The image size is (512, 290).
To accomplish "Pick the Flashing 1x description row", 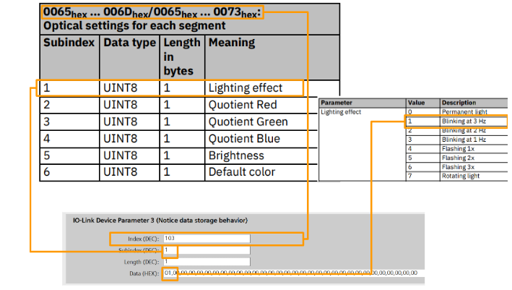I will point(458,148).
